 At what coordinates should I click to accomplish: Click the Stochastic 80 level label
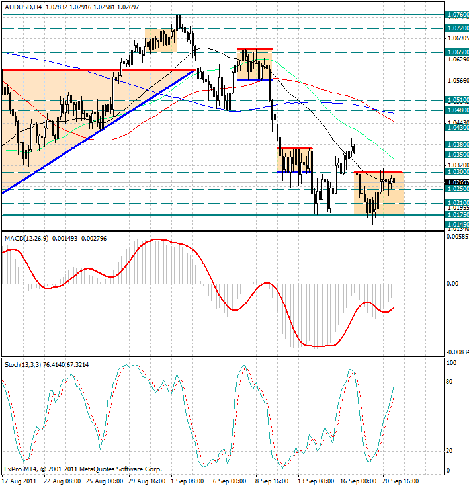(x=449, y=382)
